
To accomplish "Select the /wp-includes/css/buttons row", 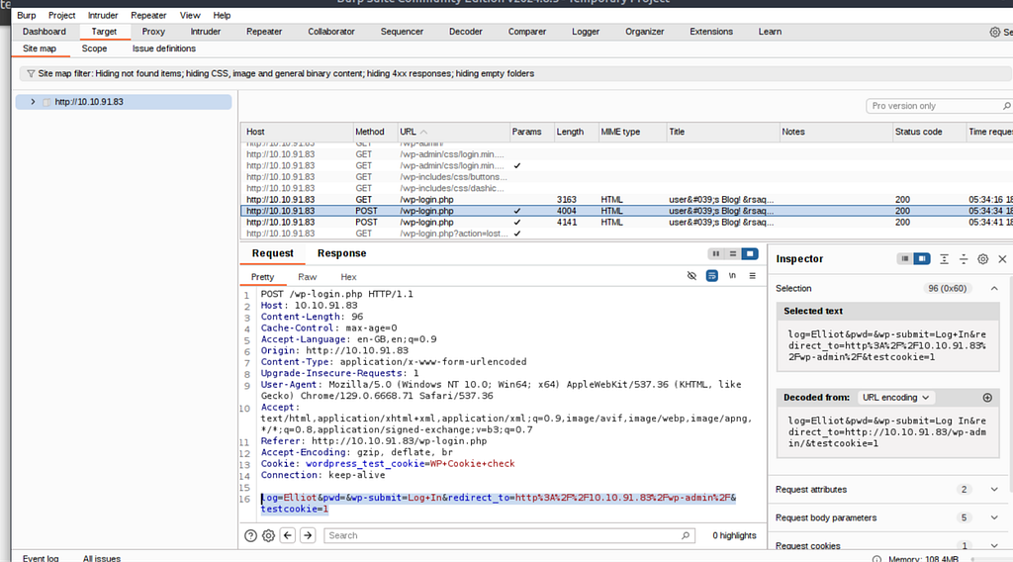I will click(626, 177).
